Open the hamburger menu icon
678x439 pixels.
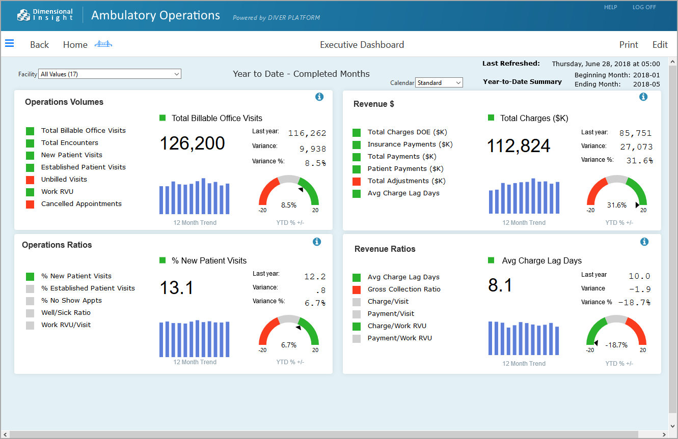click(9, 43)
